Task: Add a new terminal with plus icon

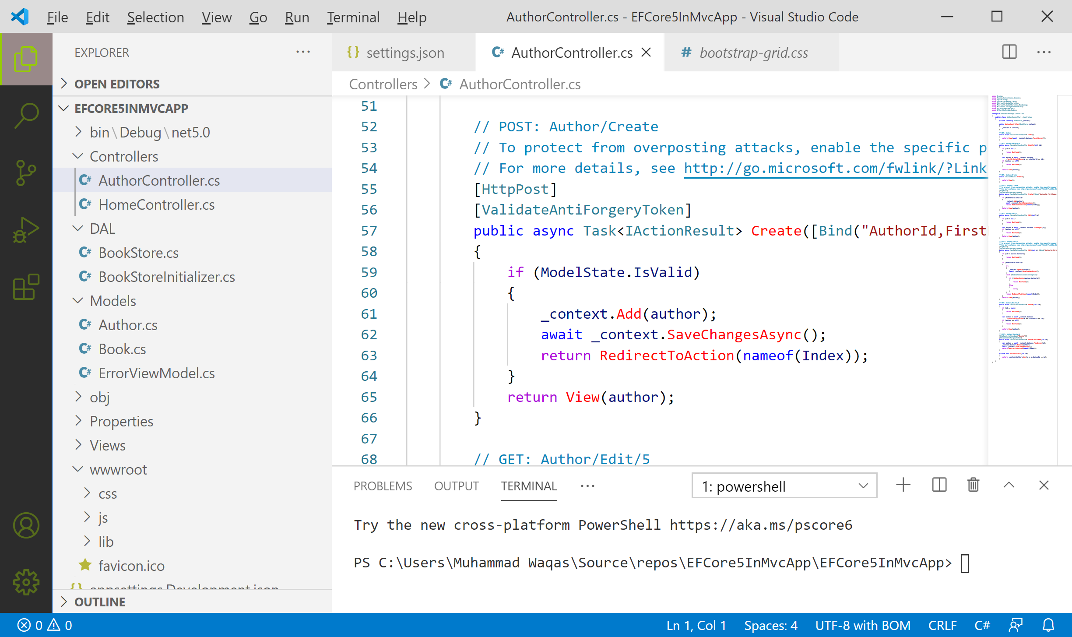Action: click(x=903, y=485)
